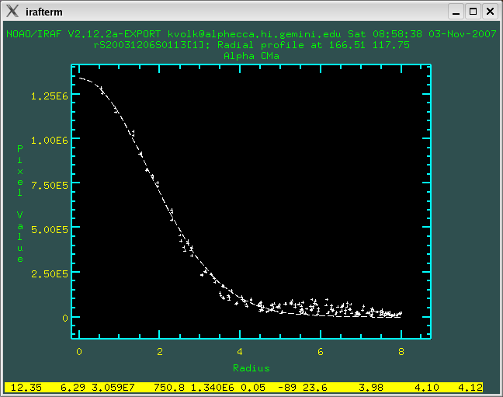
Task: Click the status value '12.35'
Action: click(26, 388)
